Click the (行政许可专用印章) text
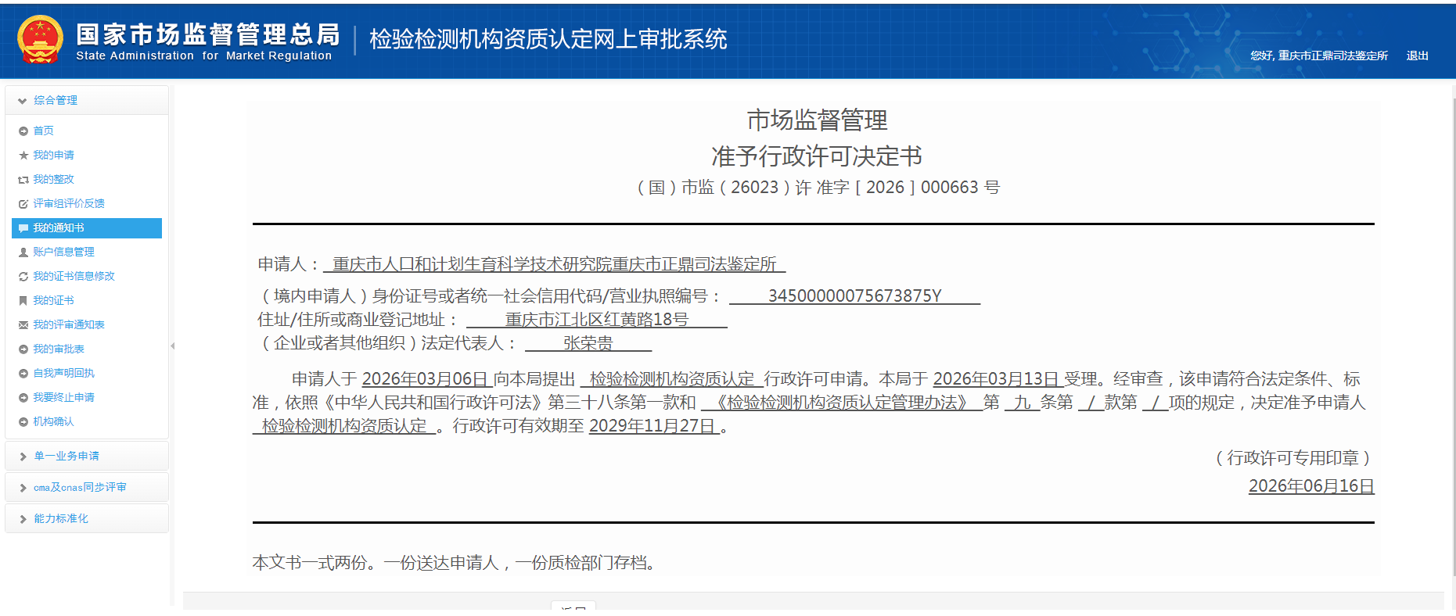This screenshot has height=616, width=1456. click(1292, 458)
